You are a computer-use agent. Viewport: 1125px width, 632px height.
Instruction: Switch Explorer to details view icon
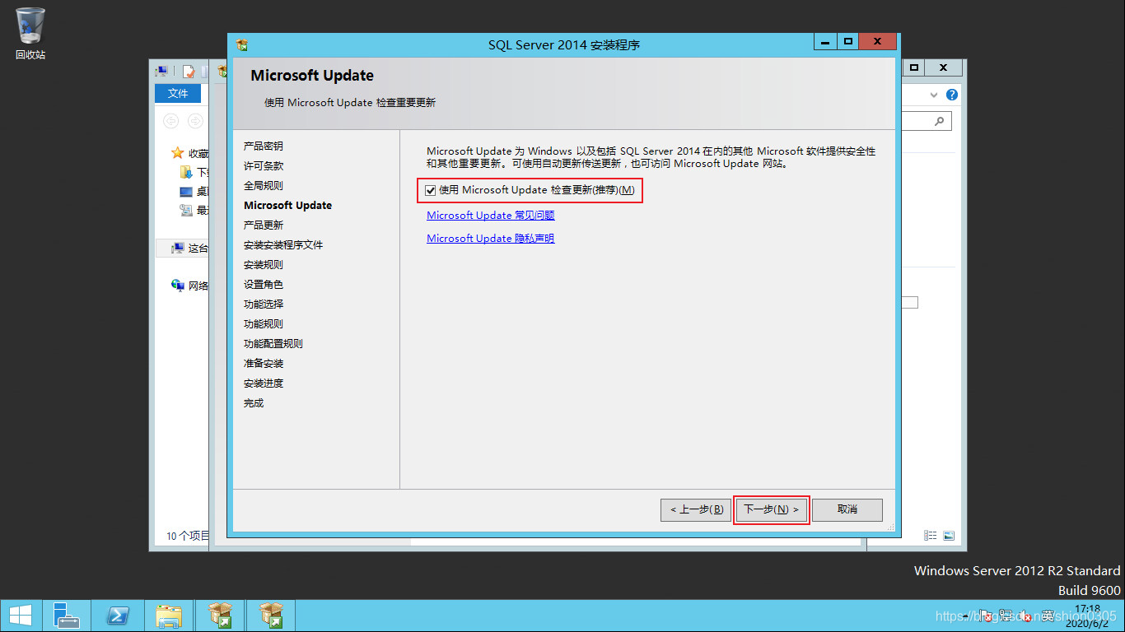pos(931,535)
